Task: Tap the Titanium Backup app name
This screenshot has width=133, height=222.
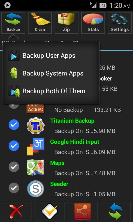Action: 72,121
